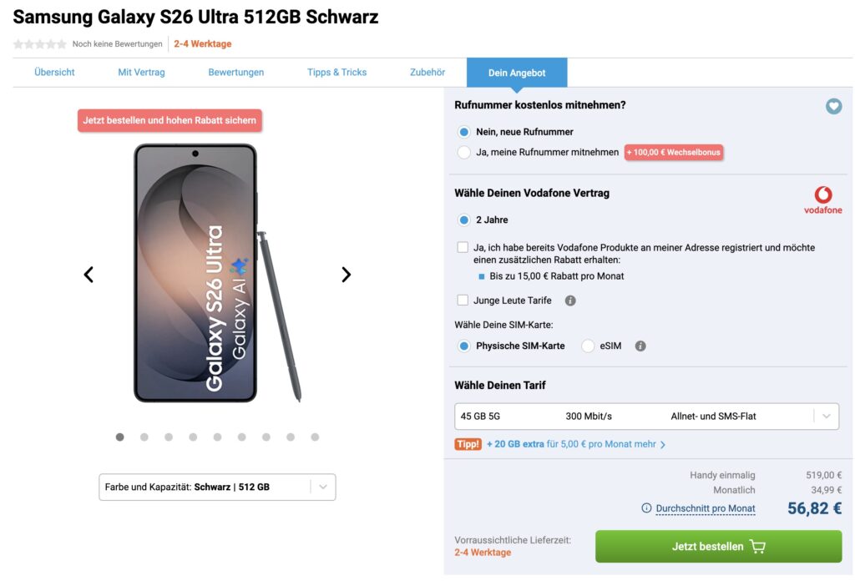Click the Durchschnitt pro Monat link
The image size is (855, 581).
(706, 508)
